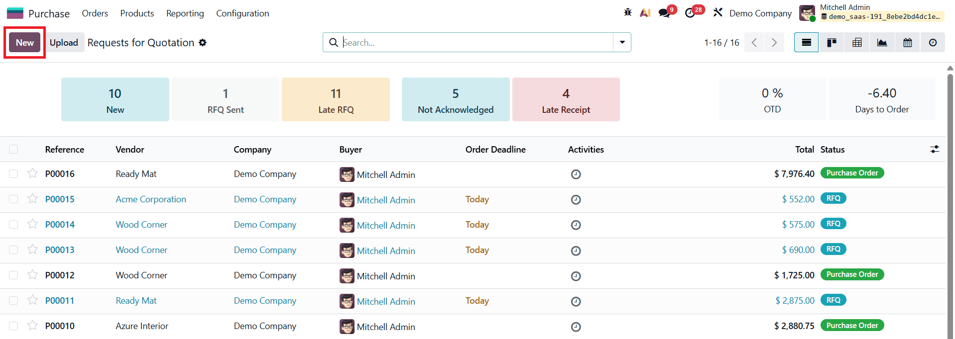Open the activities clock icon in navbar

(x=690, y=13)
